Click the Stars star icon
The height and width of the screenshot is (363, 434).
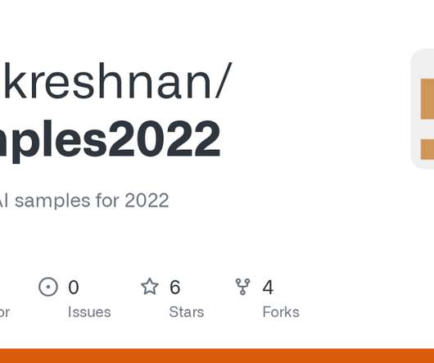(x=150, y=286)
